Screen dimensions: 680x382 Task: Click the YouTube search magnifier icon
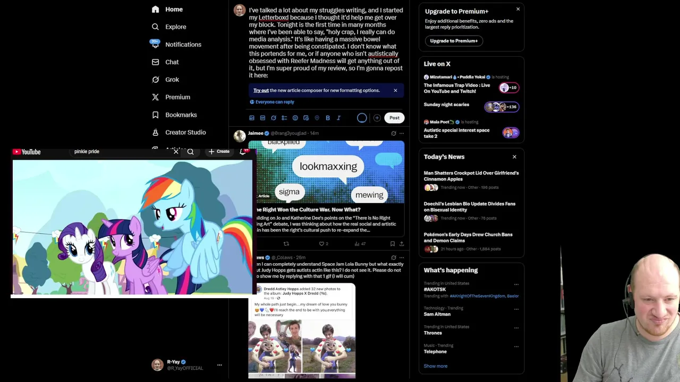pyautogui.click(x=190, y=152)
